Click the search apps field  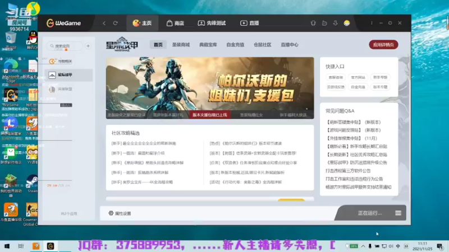pos(65,46)
